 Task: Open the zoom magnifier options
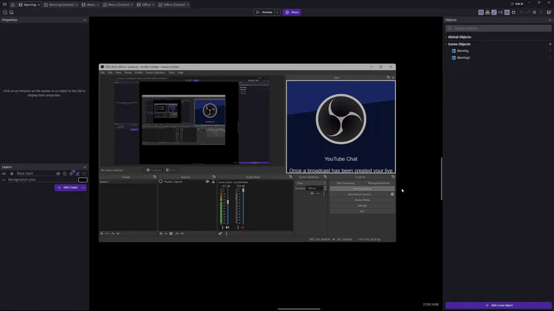point(534,12)
